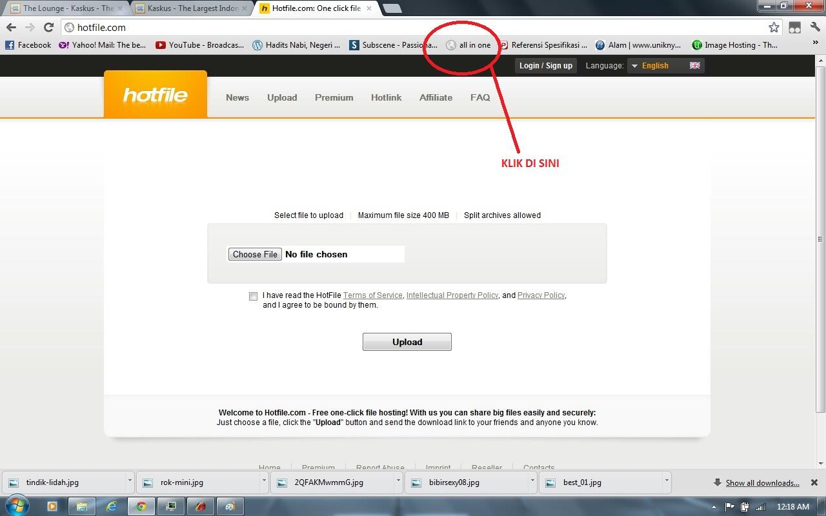Screen dimensions: 826x516
Task: Click Show all downloads link
Action: [762, 482]
